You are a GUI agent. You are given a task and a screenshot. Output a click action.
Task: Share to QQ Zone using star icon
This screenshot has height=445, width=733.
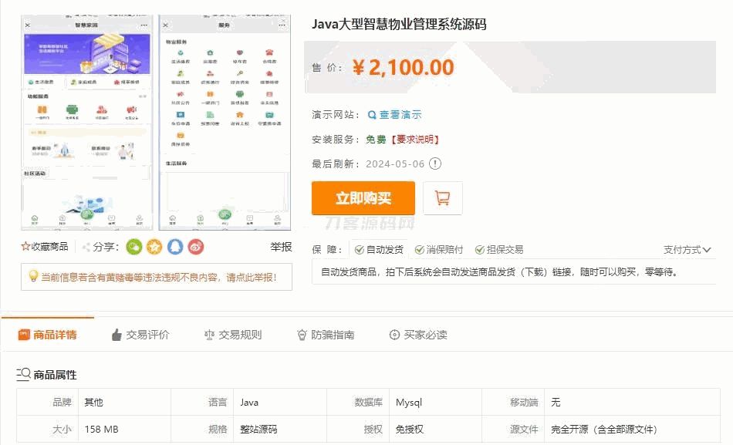point(154,247)
